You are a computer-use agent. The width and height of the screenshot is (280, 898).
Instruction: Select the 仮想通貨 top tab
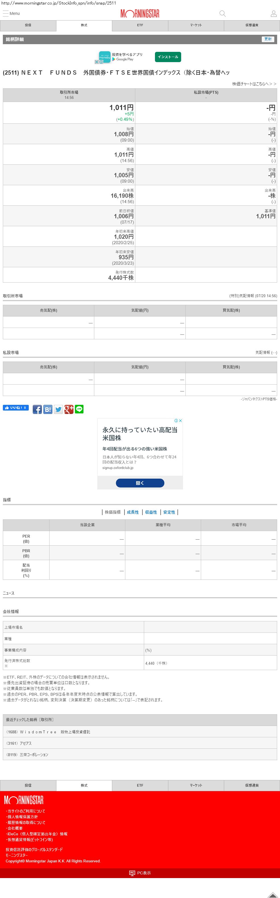pyautogui.click(x=252, y=25)
